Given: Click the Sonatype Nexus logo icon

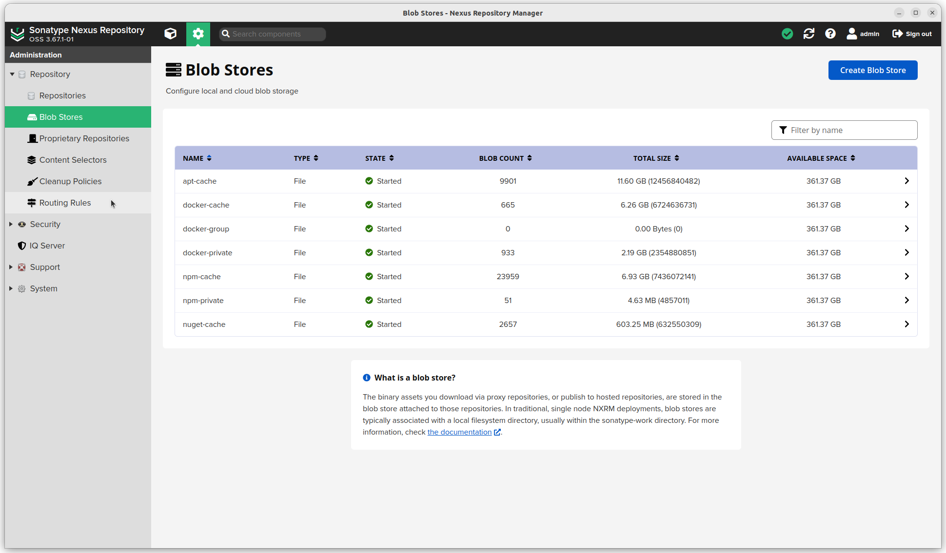Looking at the screenshot, I should click(x=18, y=34).
